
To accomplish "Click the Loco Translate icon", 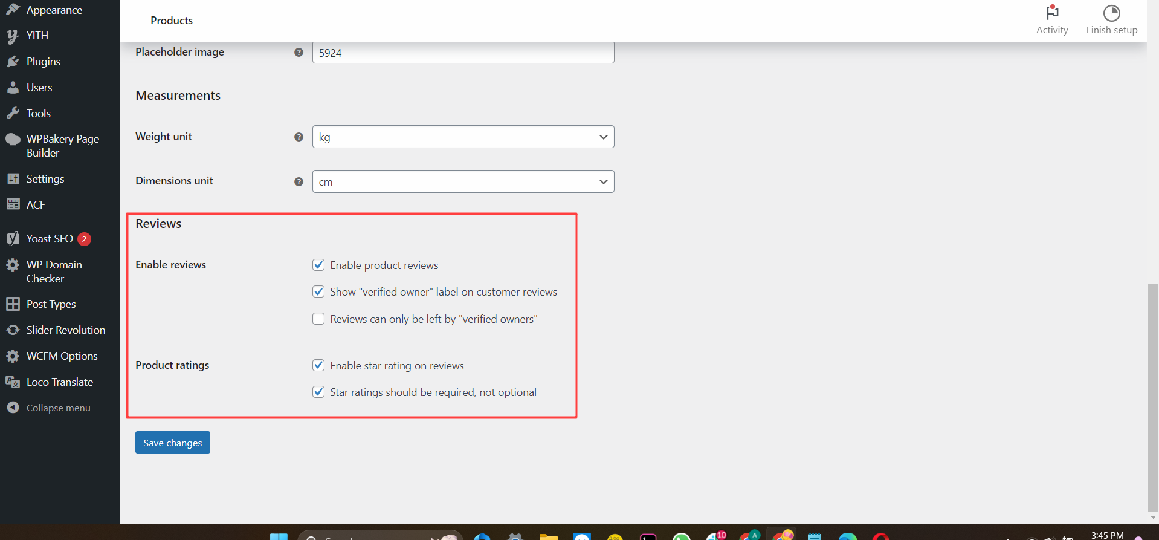I will [x=13, y=382].
